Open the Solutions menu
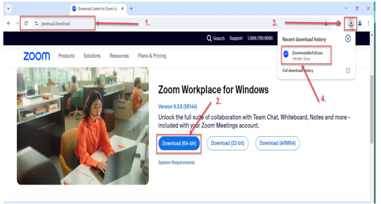Viewport: 381px width, 204px height. click(x=92, y=56)
